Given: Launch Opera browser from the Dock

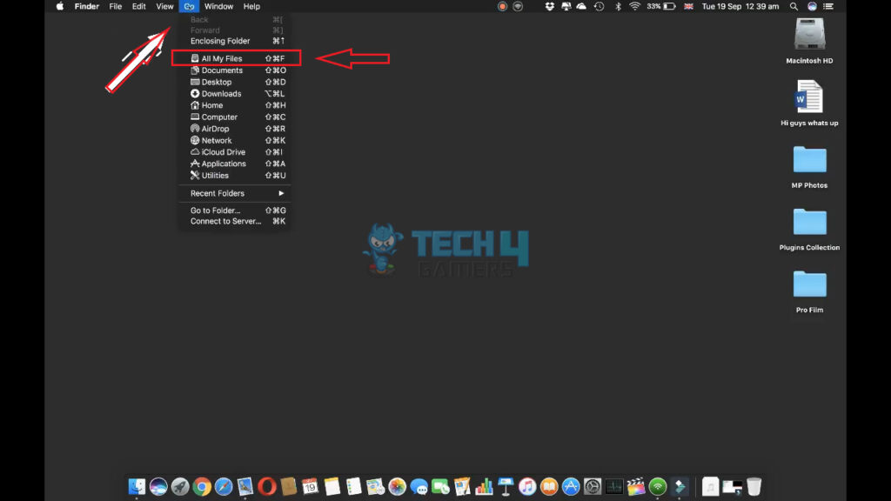Looking at the screenshot, I should click(x=265, y=487).
